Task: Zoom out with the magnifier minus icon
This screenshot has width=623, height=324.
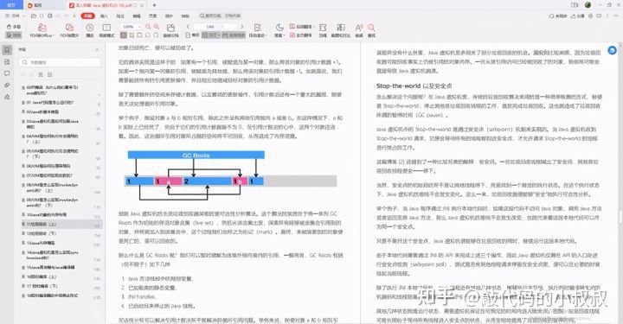Action: pyautogui.click(x=148, y=27)
